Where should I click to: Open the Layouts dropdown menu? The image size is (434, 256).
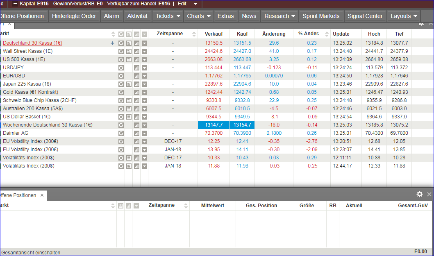[404, 16]
